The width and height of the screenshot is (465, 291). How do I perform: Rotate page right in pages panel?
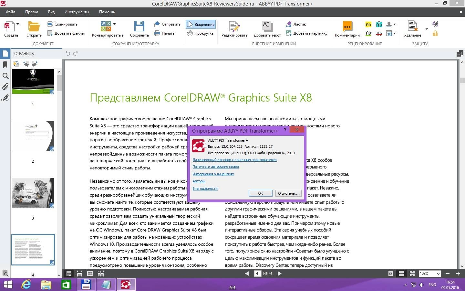[34, 64]
